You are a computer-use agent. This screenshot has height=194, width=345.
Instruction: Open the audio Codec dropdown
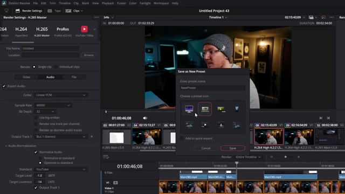61,95
